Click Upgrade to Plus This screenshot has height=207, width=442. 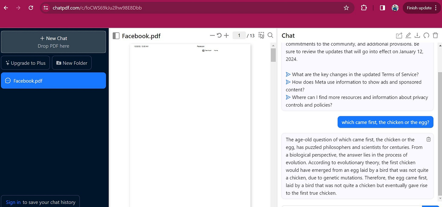25,63
